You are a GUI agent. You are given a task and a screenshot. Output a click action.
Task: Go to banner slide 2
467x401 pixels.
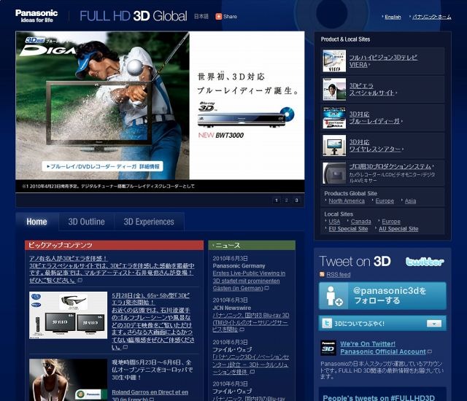point(287,200)
